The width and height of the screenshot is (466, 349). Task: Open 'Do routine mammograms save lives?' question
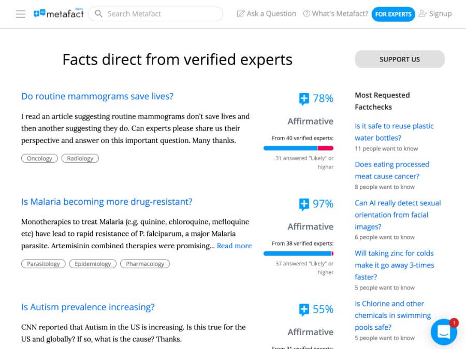(x=97, y=96)
